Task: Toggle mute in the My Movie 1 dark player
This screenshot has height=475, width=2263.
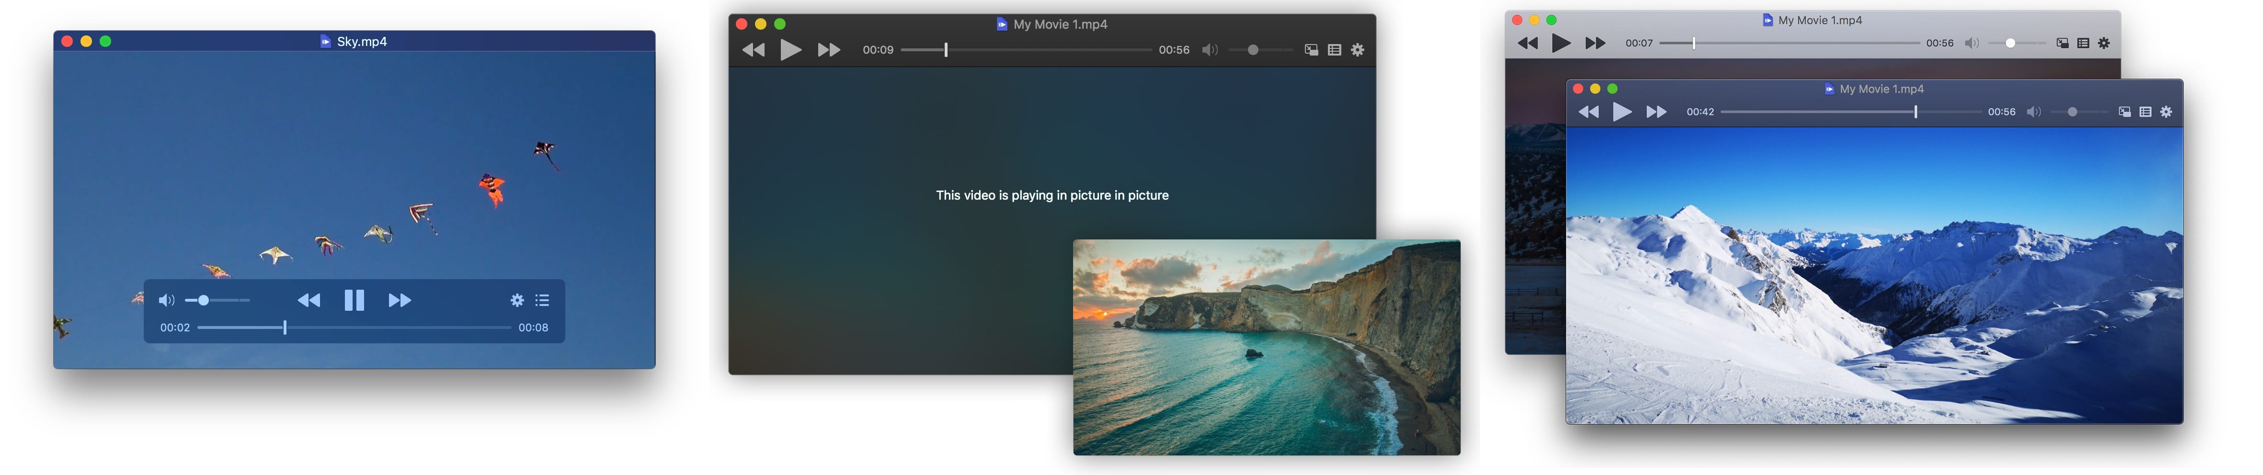Action: [x=1209, y=50]
